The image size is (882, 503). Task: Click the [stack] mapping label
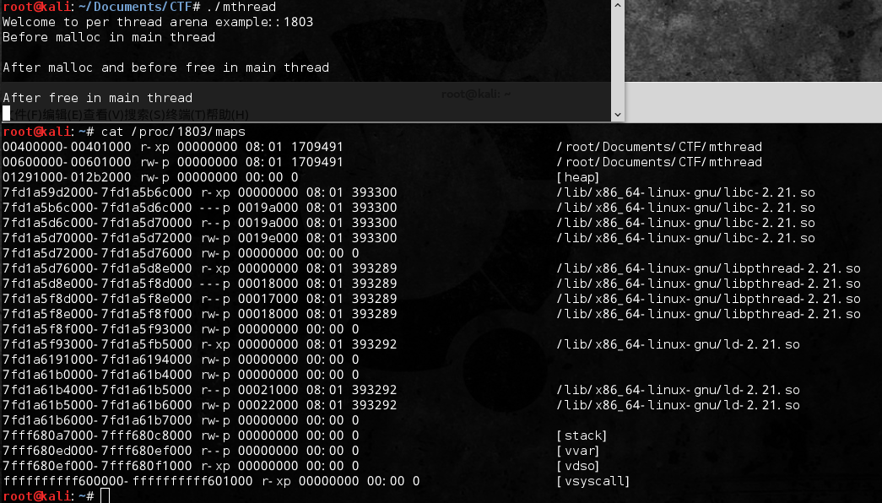(581, 435)
